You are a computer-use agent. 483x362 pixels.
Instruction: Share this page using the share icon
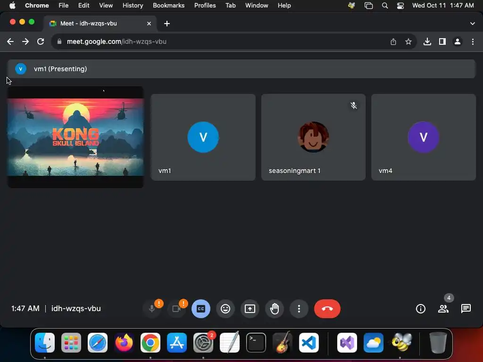pyautogui.click(x=393, y=41)
